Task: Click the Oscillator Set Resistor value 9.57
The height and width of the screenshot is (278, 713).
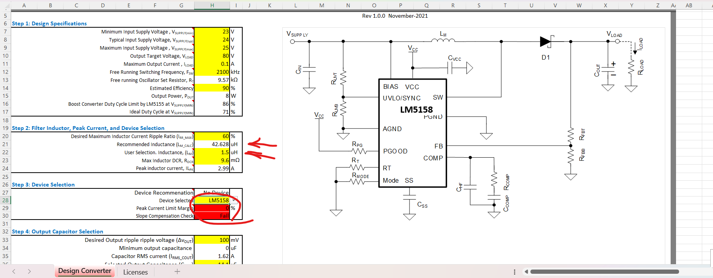Action: (212, 80)
